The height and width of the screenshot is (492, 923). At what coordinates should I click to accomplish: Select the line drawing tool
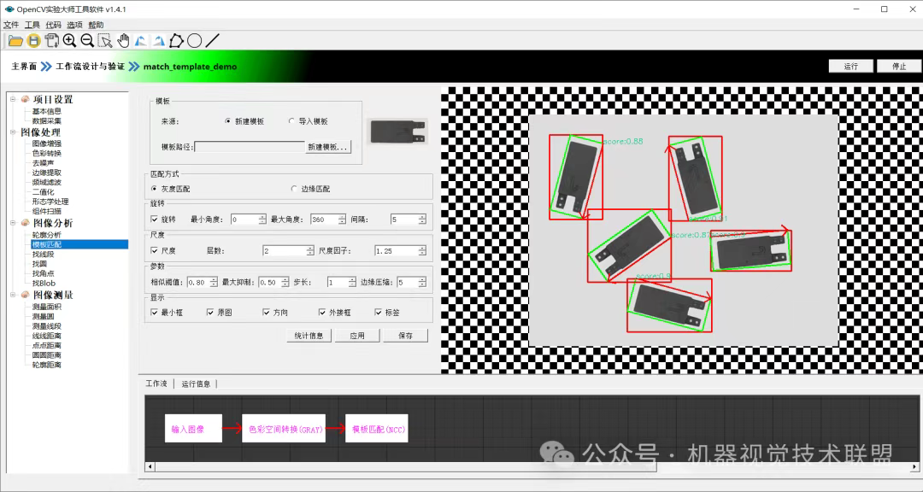212,40
